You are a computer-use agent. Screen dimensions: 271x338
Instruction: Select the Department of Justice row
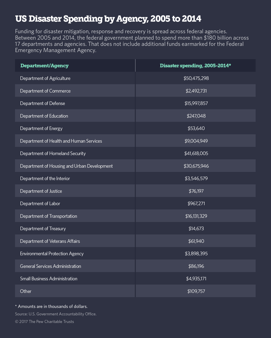135,191
